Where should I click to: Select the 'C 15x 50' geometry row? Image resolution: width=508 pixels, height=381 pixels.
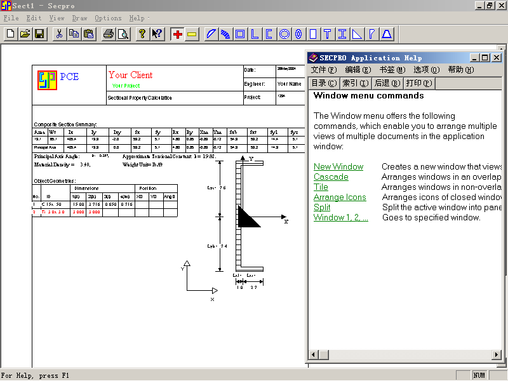(105, 204)
